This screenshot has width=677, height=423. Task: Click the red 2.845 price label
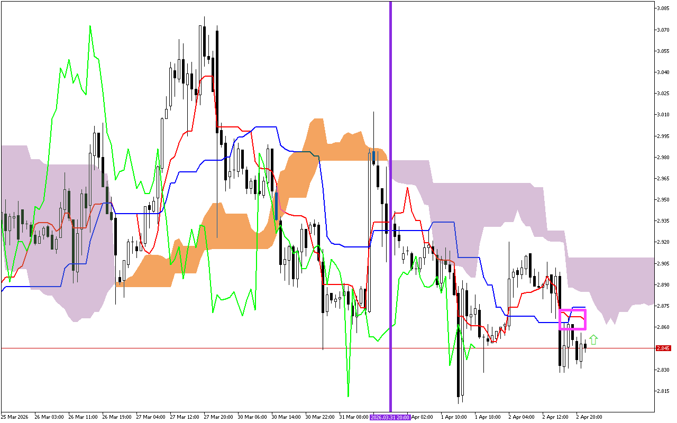tap(663, 348)
